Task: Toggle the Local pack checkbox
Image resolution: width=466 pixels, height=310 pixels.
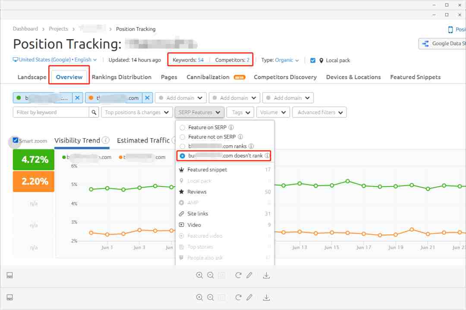Action: [x=313, y=61]
